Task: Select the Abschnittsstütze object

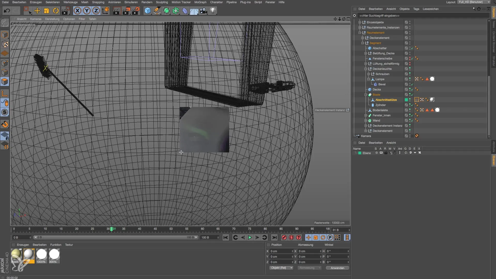Action: 386,100
